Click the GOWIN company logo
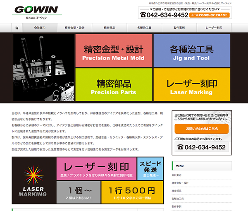The width and height of the screenshot is (248, 211). [x=36, y=10]
